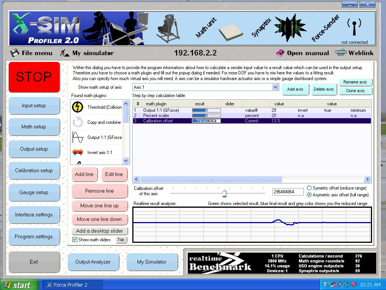Select the Copy and combine plugin icon
Screen dimensions: 386x290
click(x=78, y=122)
